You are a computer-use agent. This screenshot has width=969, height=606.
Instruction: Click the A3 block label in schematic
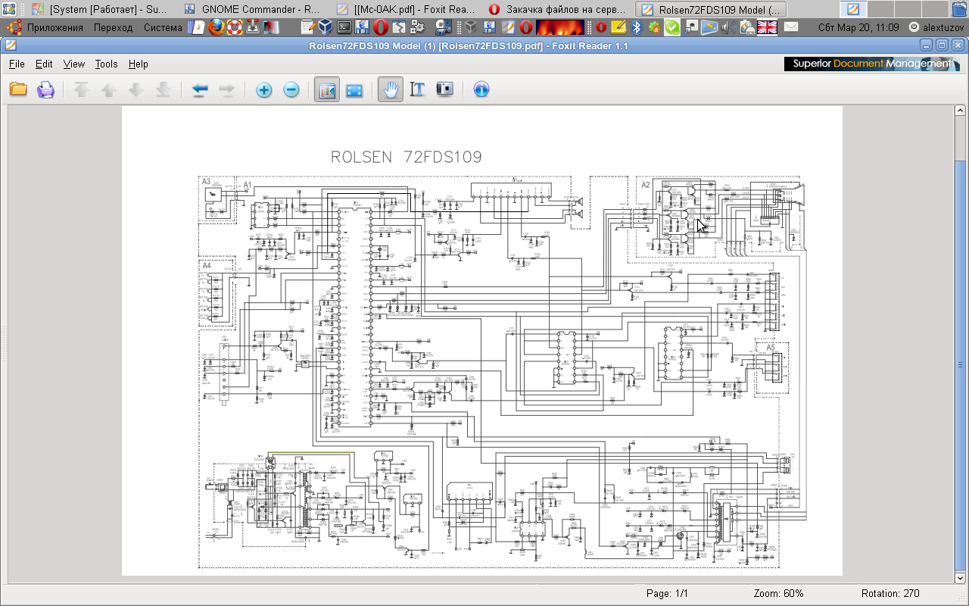[206, 182]
